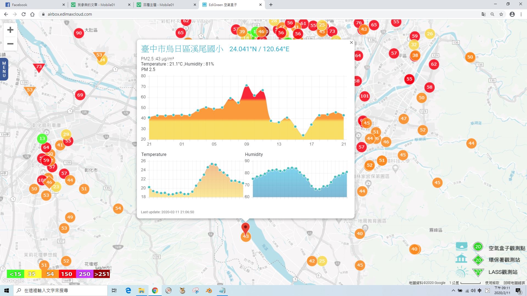Click the red 150 color legend swatch
Image resolution: width=527 pixels, height=296 pixels.
[x=67, y=274]
